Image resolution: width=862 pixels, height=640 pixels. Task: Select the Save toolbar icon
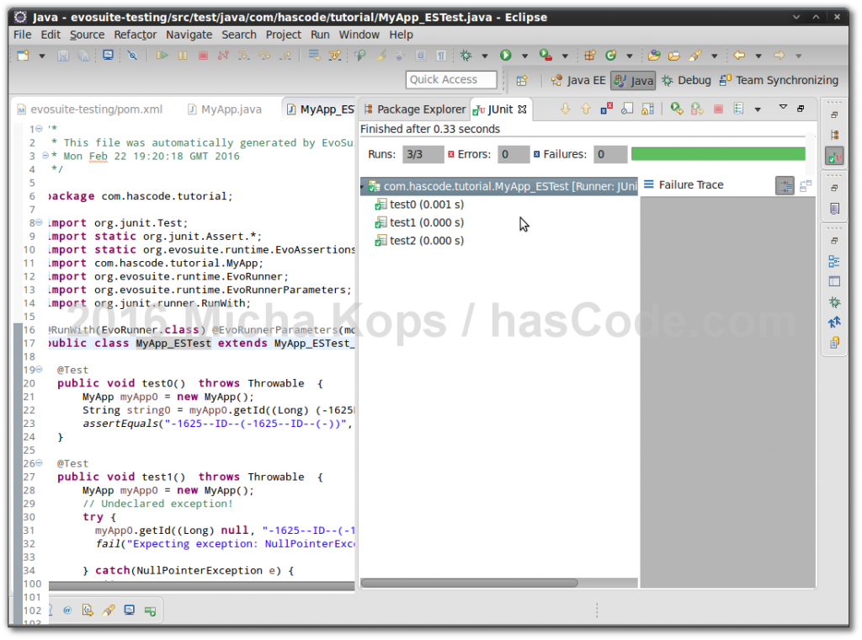[63, 54]
